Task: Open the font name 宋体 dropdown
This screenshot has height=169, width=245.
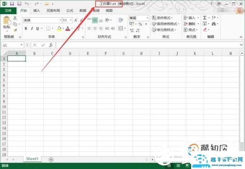Action: [60, 20]
